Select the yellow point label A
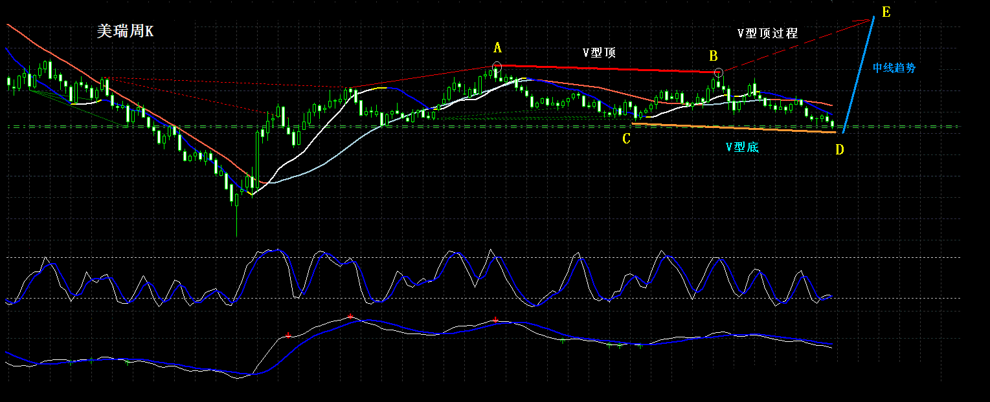The width and height of the screenshot is (990, 402). (x=497, y=47)
